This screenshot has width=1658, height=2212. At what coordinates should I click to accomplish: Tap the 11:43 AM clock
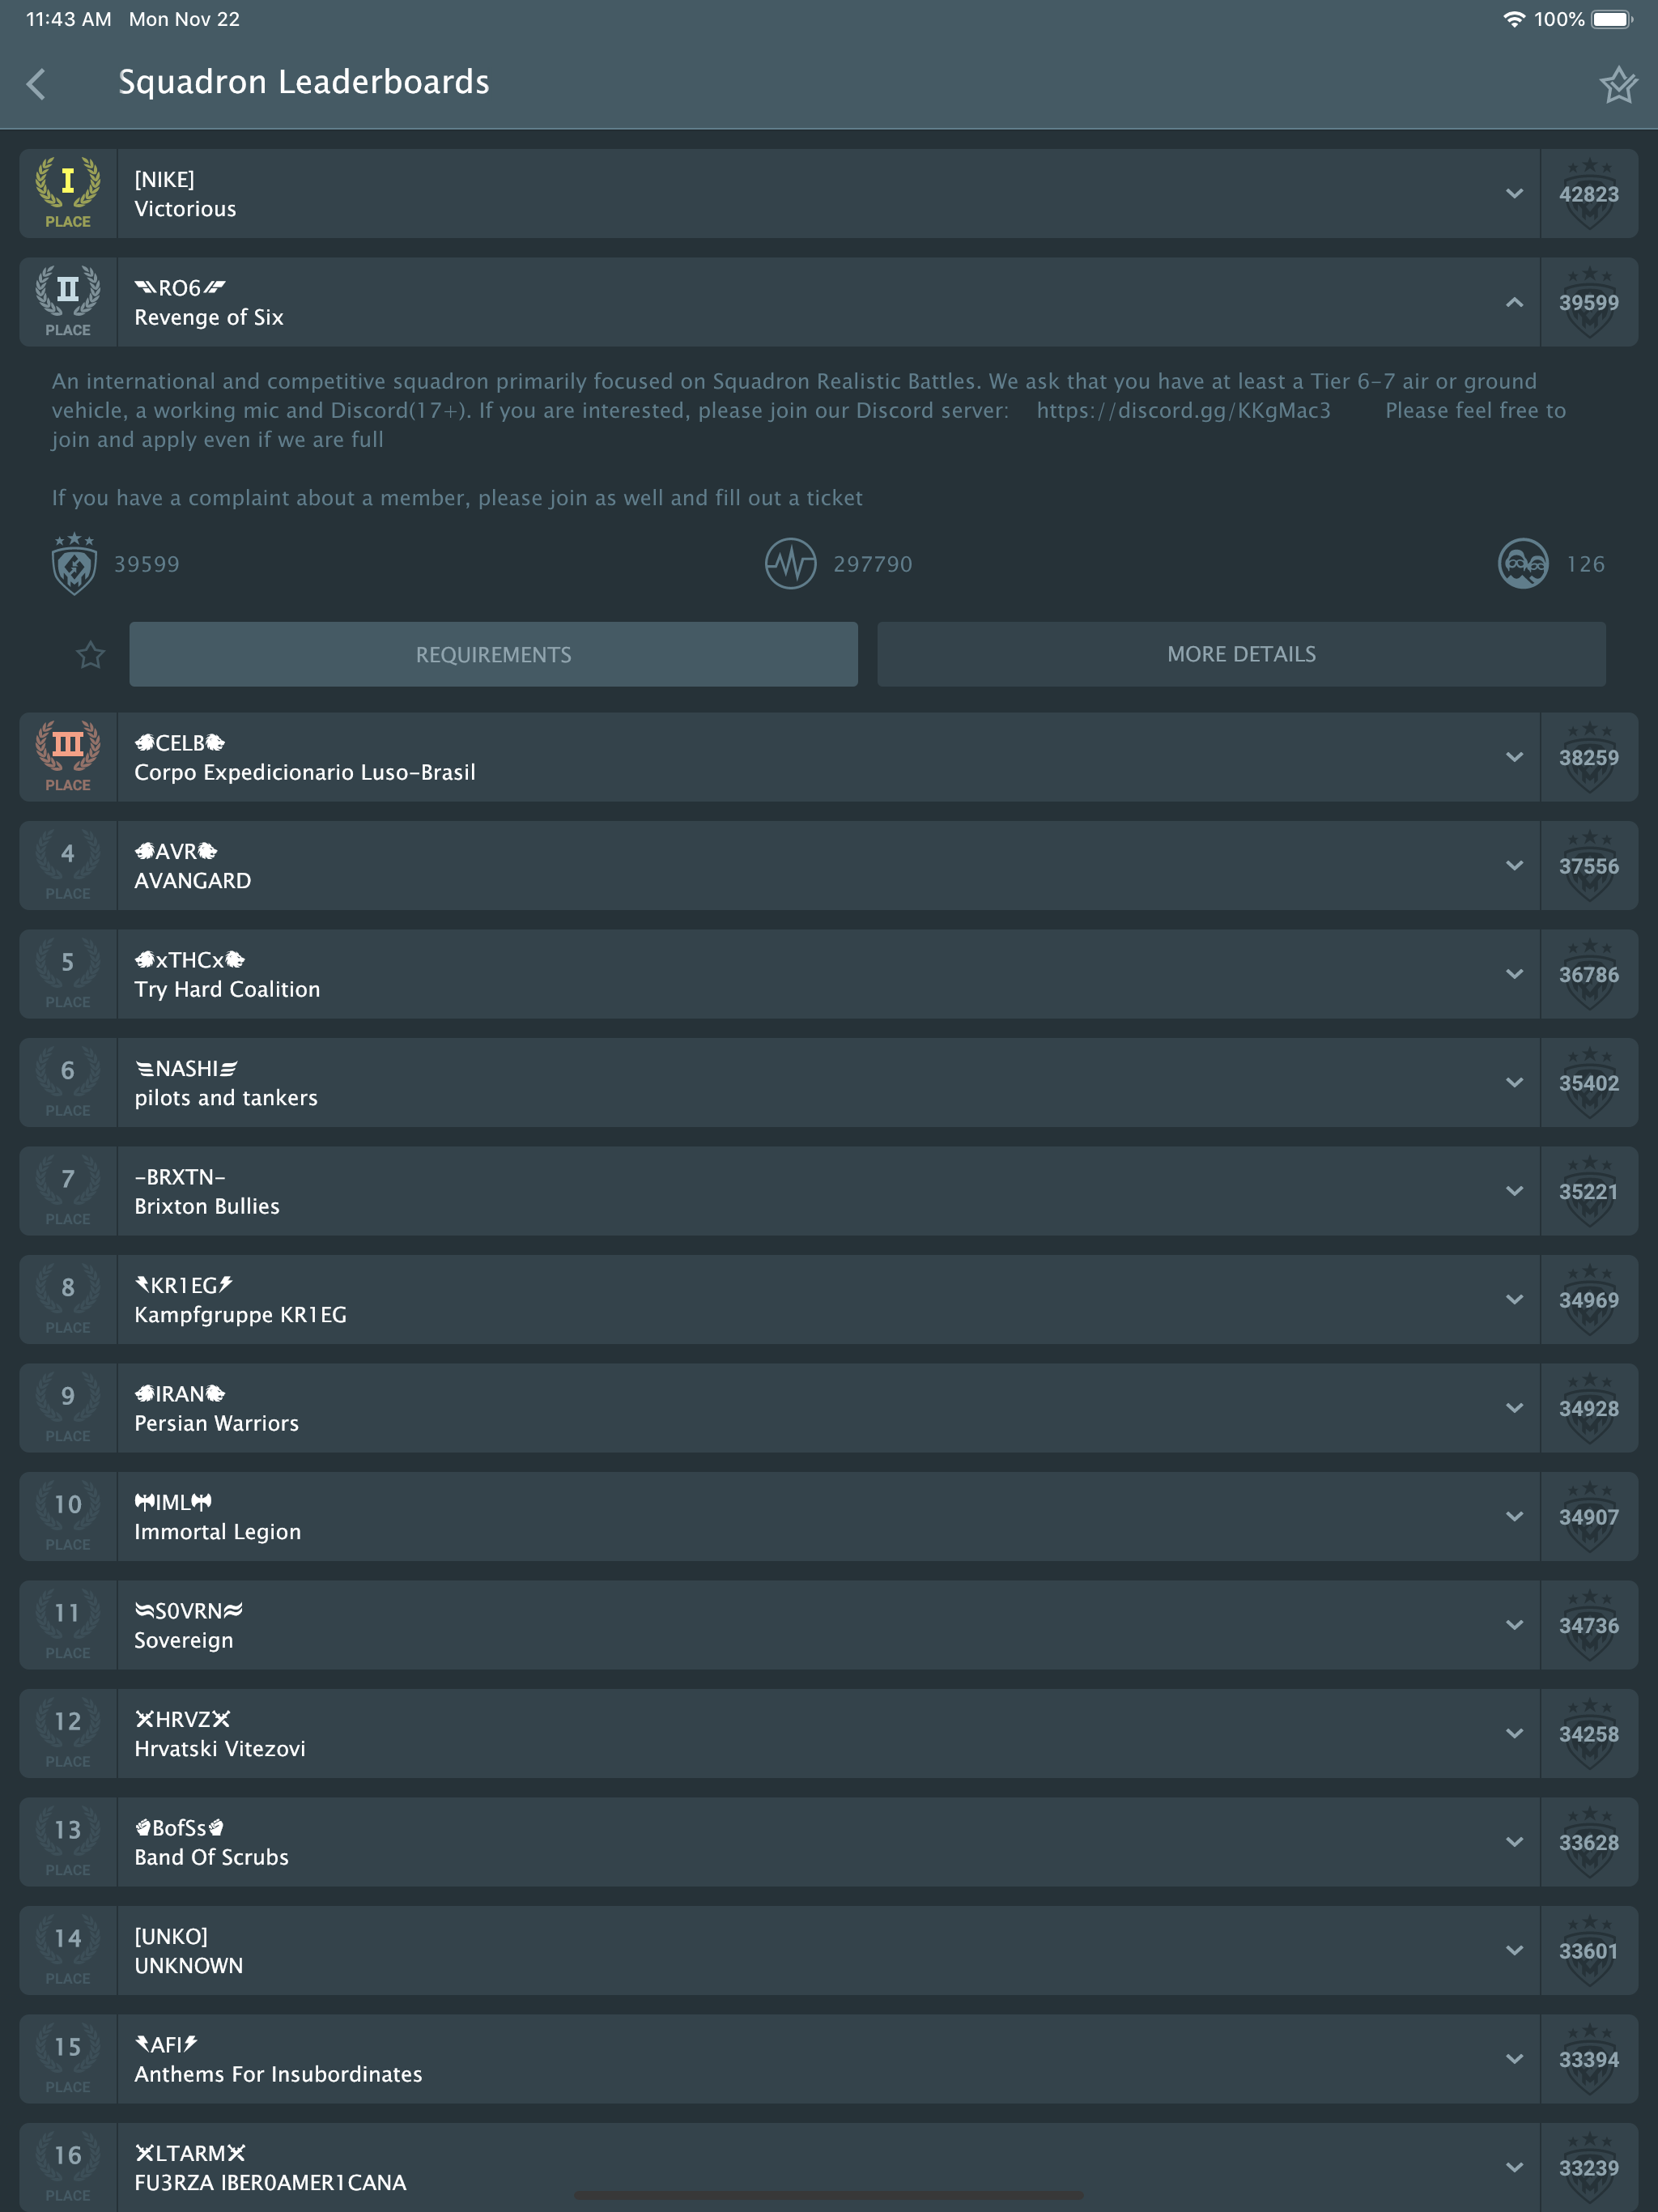point(68,19)
